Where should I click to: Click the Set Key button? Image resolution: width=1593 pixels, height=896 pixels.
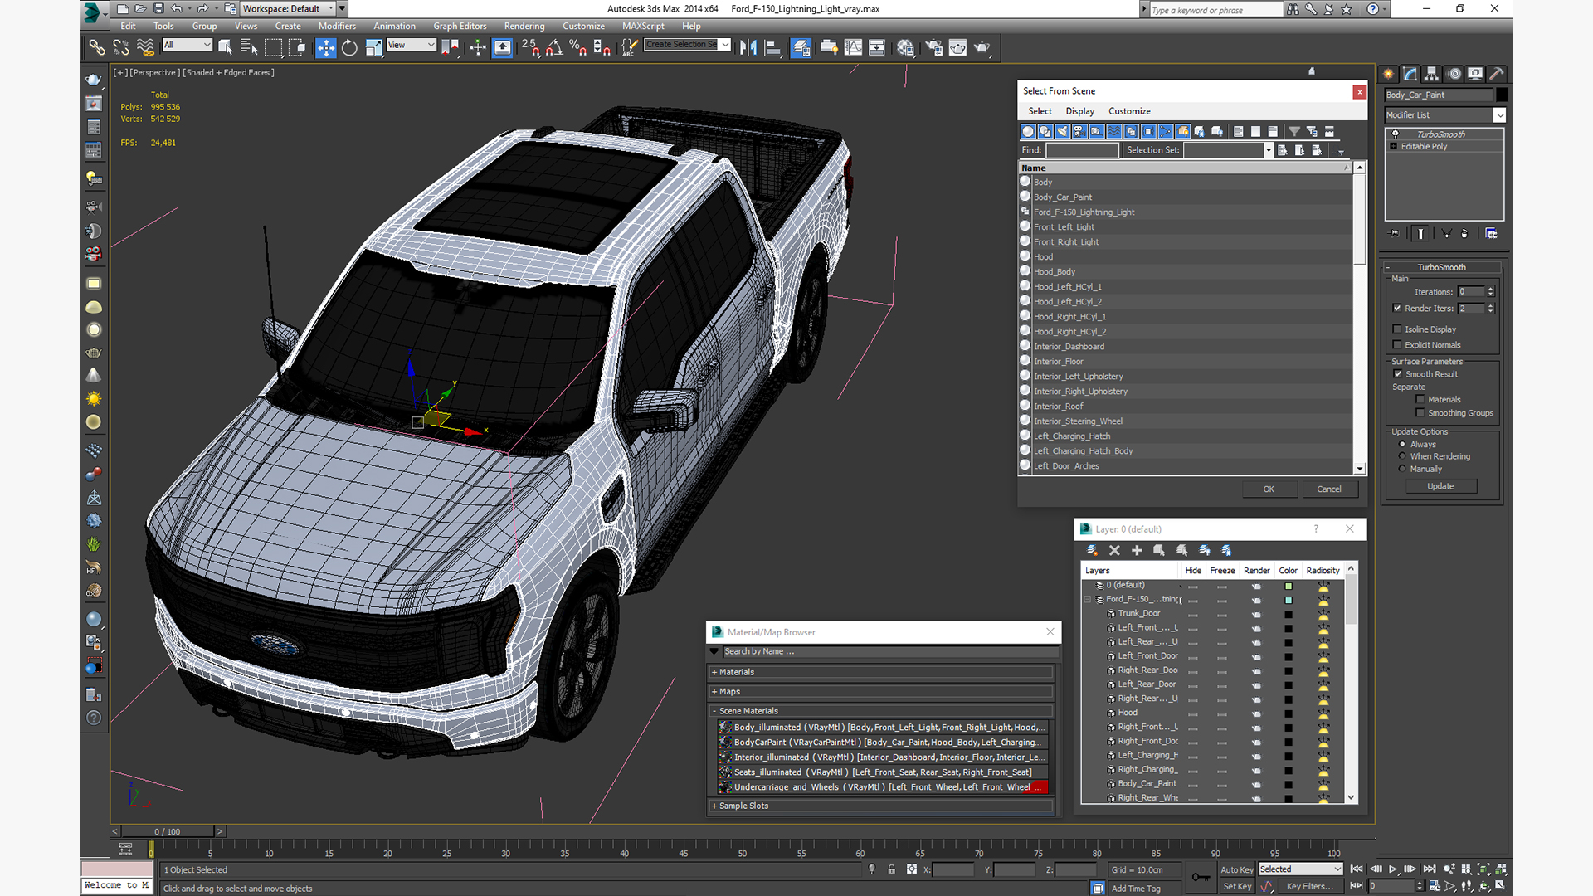click(x=1236, y=886)
